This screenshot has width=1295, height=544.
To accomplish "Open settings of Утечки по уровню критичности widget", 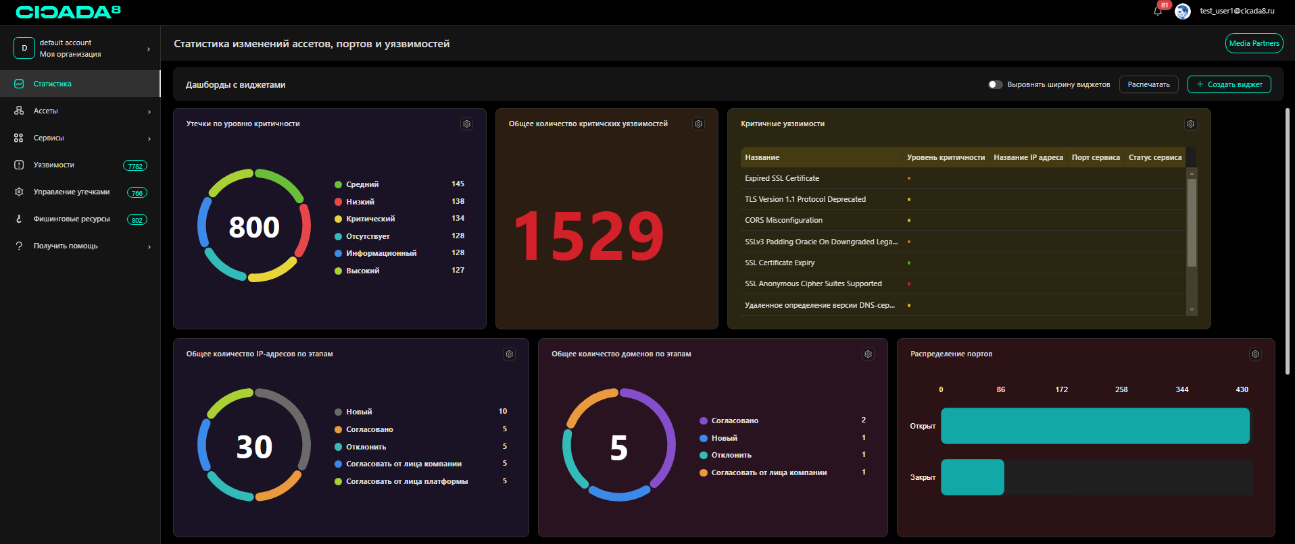I will (466, 124).
